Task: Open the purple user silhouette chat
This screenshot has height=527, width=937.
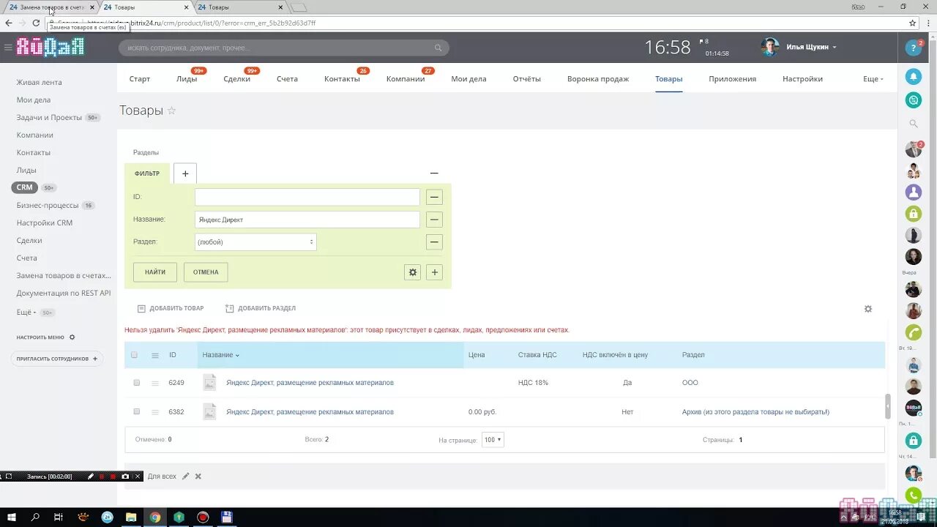Action: tap(914, 193)
